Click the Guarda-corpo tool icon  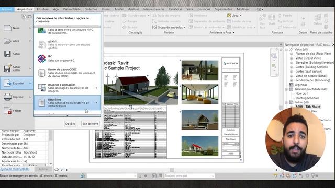(x=125, y=15)
